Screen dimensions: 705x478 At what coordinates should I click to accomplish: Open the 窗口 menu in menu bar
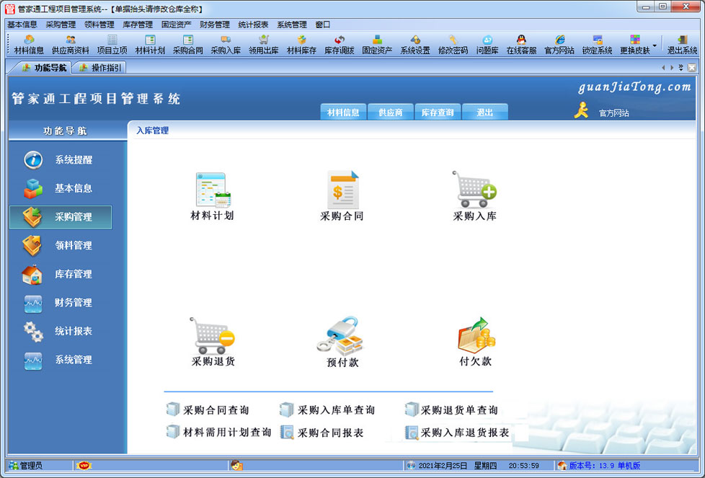coord(322,25)
